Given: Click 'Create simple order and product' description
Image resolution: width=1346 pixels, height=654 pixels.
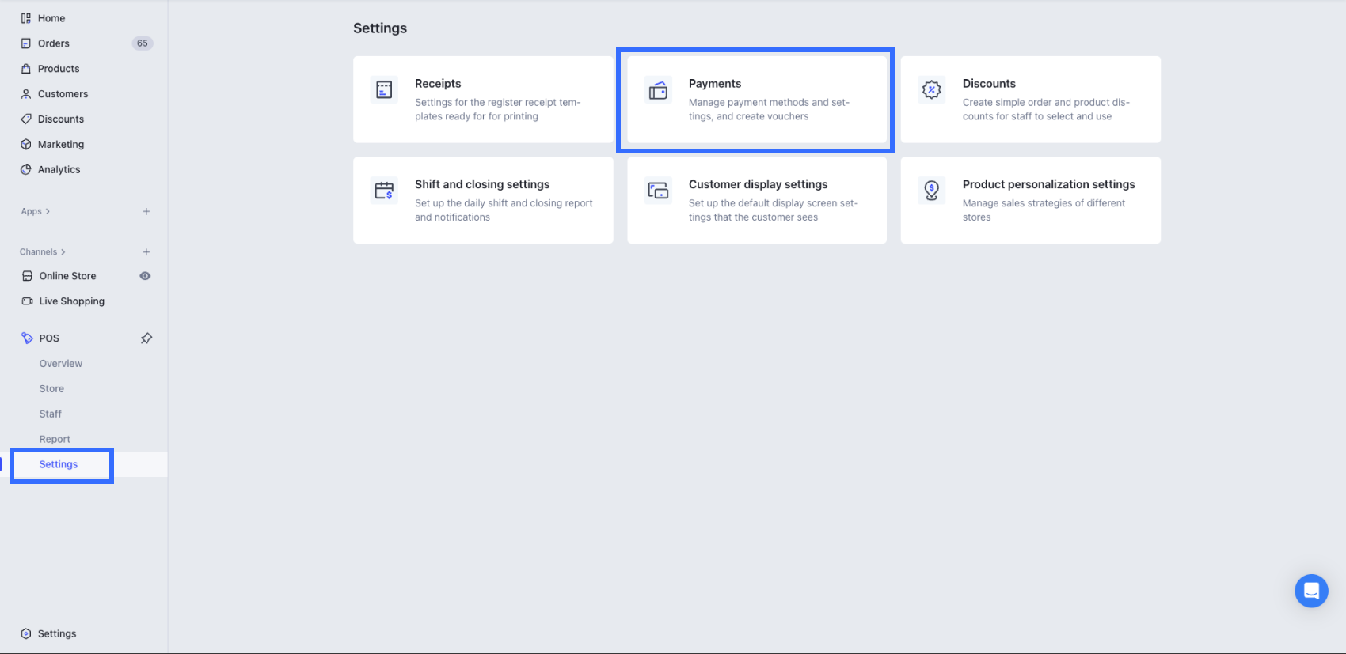Looking at the screenshot, I should point(1046,110).
